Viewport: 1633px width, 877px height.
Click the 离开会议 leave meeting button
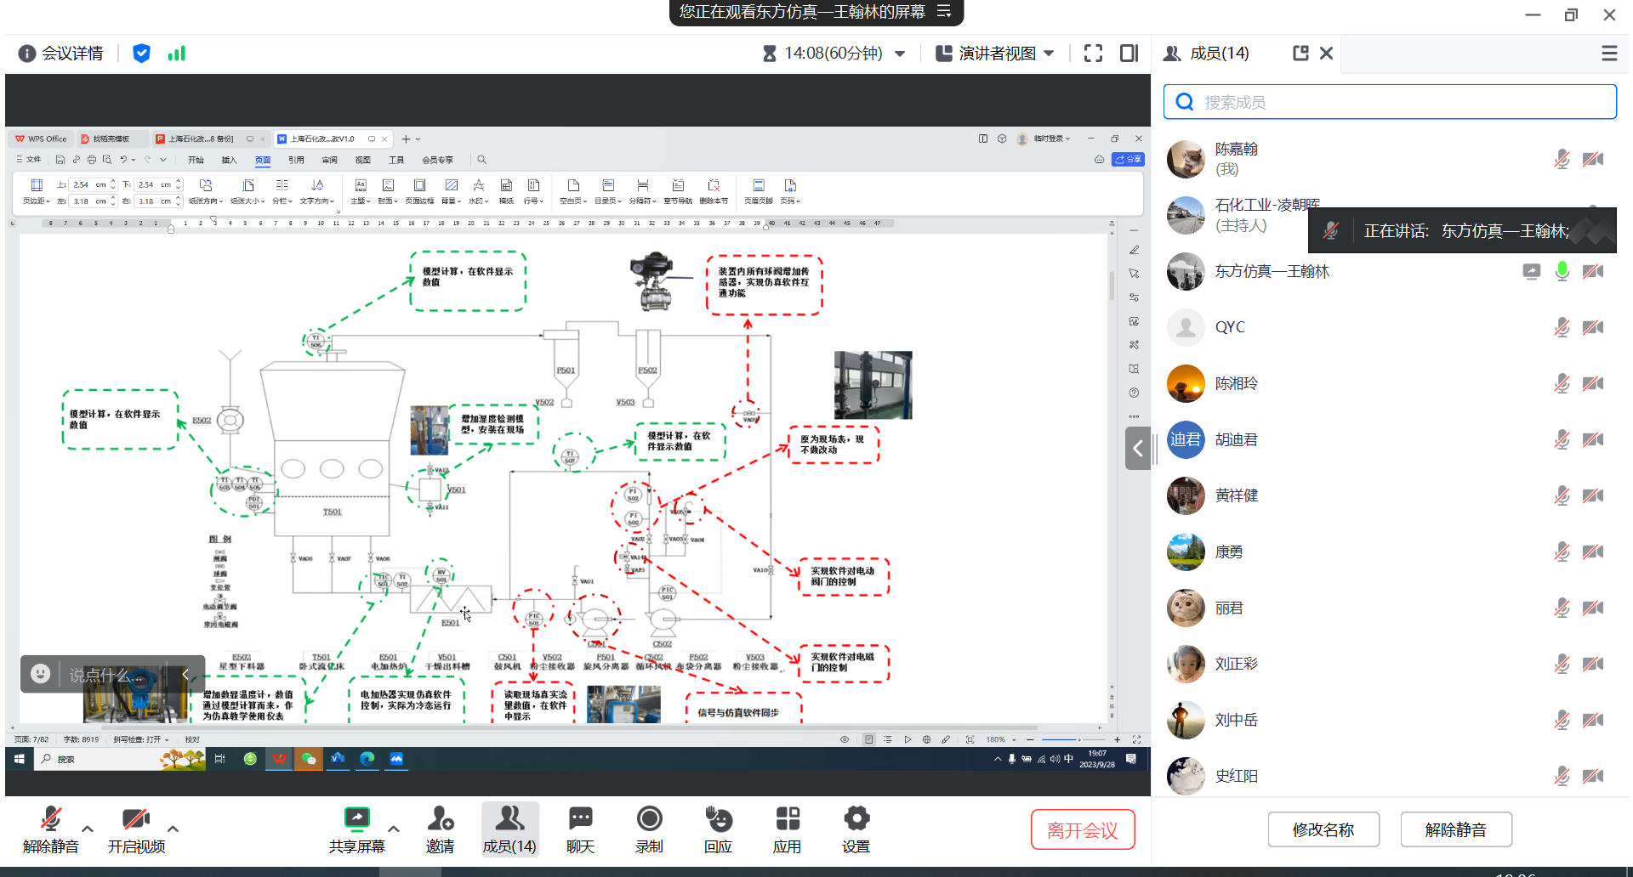(1083, 829)
